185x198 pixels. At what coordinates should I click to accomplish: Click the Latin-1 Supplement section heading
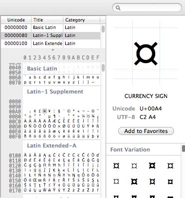coord(55,91)
